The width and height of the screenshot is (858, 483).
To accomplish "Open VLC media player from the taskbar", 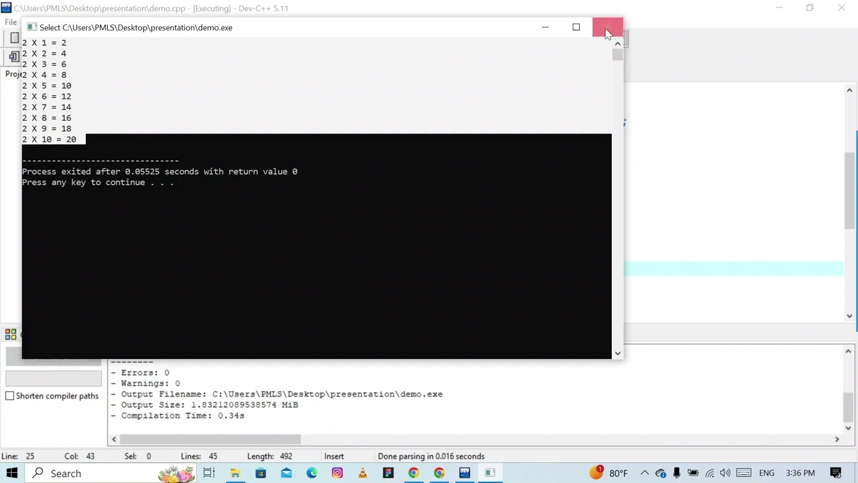I will (363, 473).
